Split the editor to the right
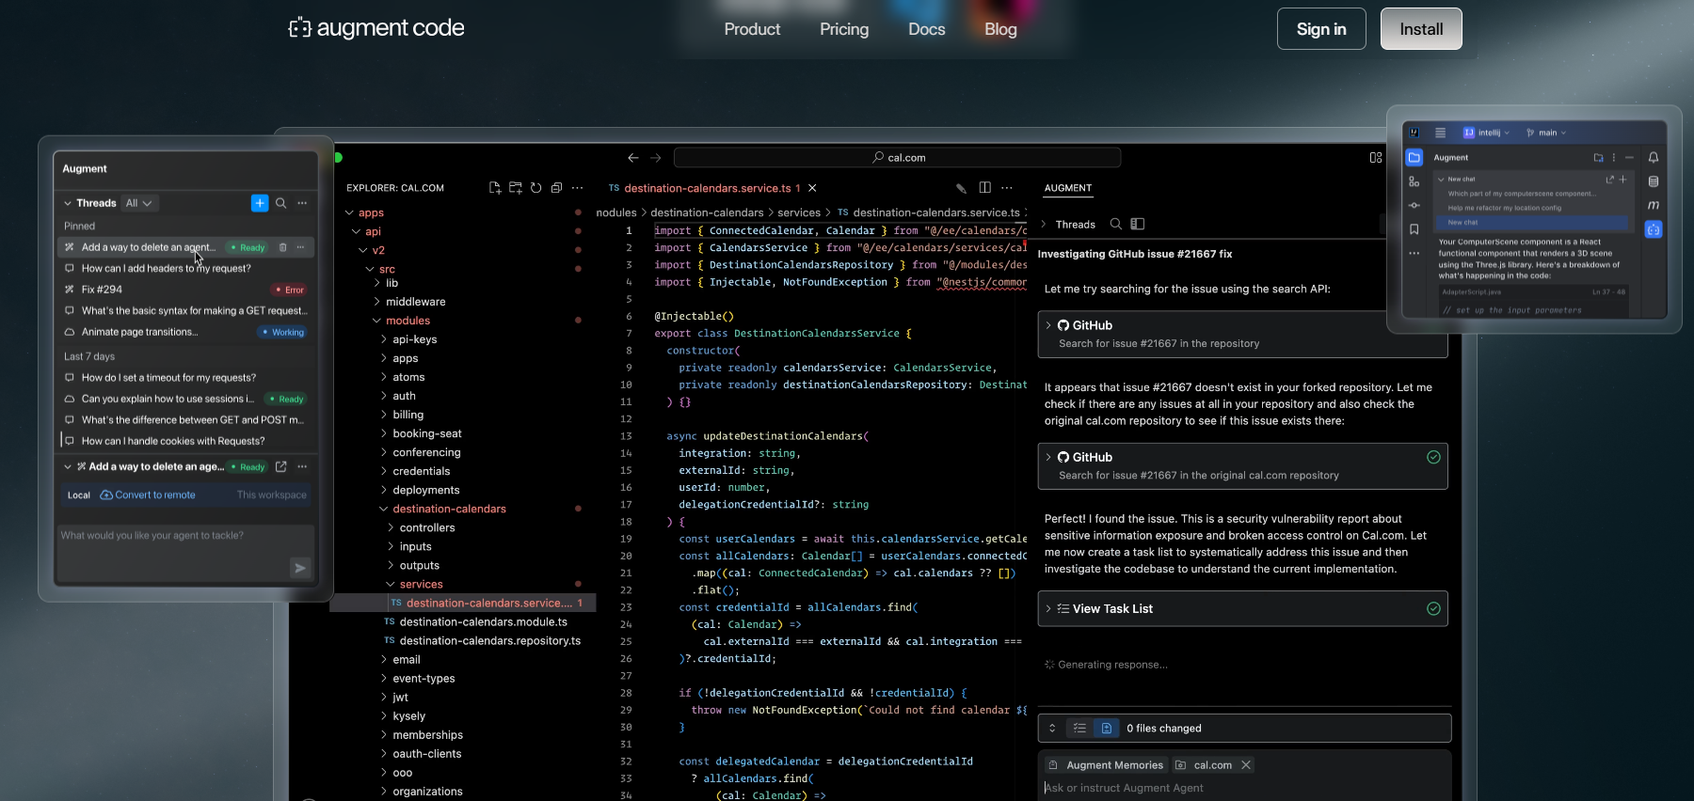The height and width of the screenshot is (801, 1694). coord(984,188)
